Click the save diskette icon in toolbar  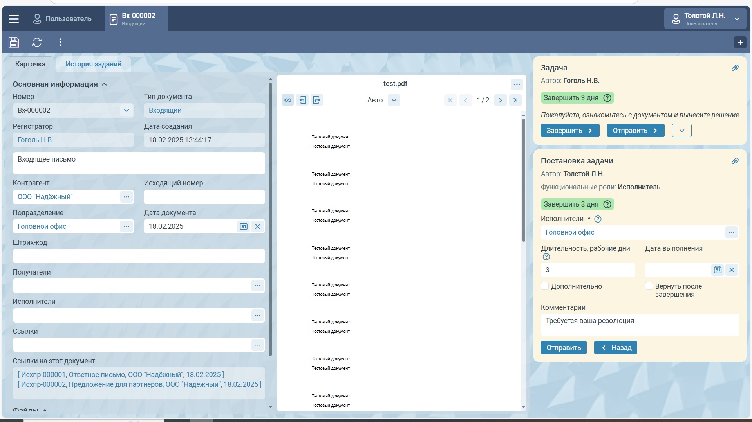click(x=14, y=42)
